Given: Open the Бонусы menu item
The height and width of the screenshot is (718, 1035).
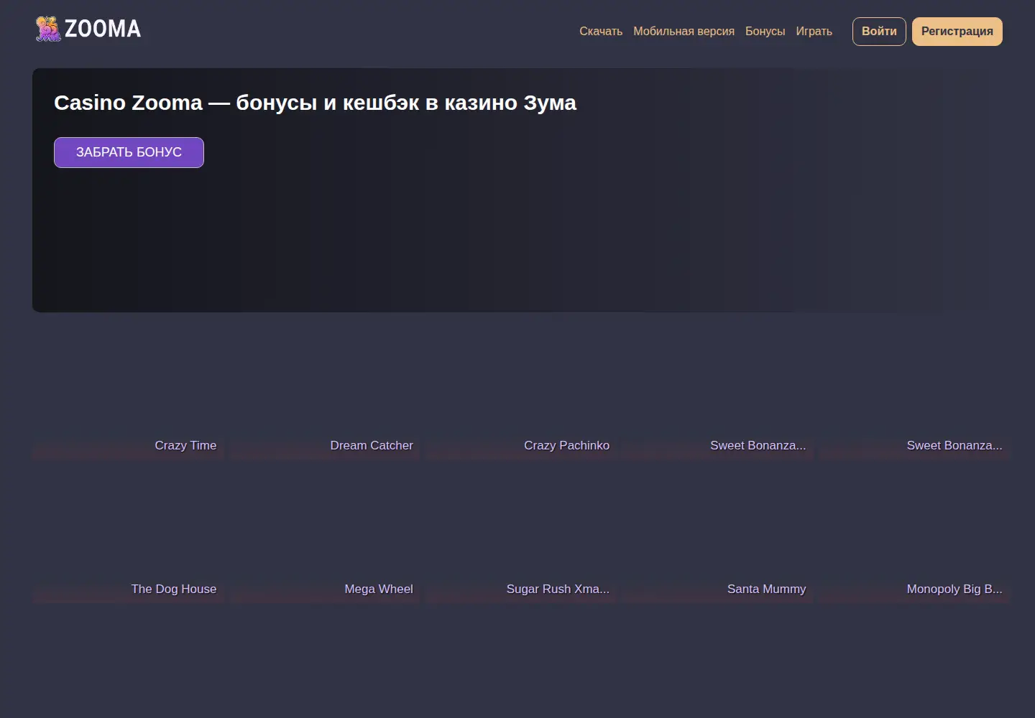Looking at the screenshot, I should click(765, 32).
